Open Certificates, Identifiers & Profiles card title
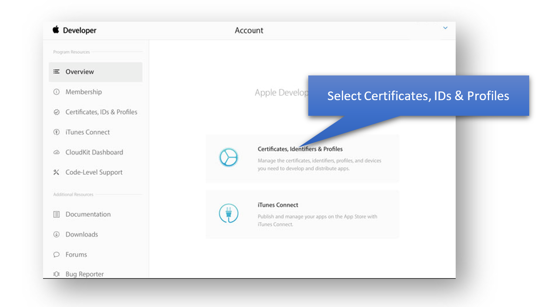Viewport: 547px width, 307px height. pyautogui.click(x=300, y=149)
